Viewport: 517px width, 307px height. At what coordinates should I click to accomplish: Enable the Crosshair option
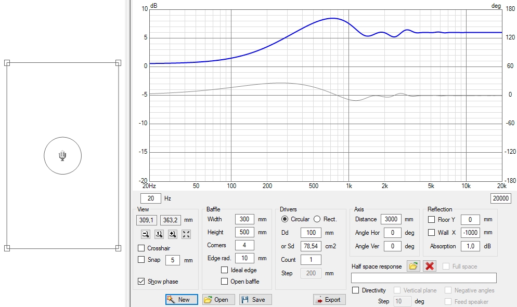tap(141, 248)
